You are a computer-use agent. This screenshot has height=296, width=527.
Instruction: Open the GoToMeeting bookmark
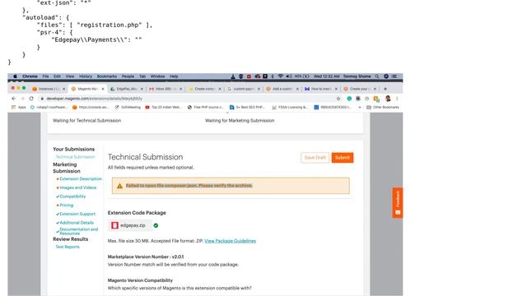[128, 108]
